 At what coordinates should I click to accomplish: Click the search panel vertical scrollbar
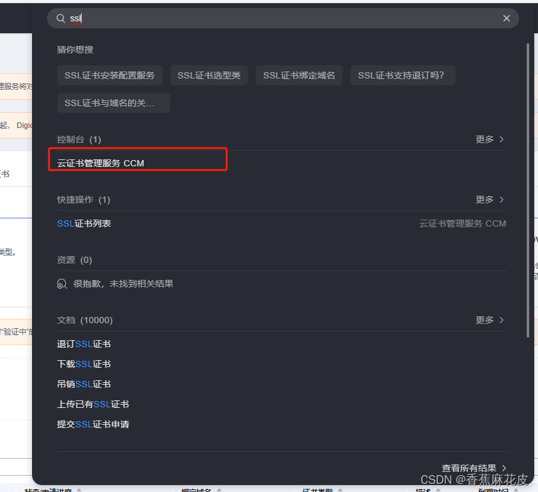tap(528, 190)
